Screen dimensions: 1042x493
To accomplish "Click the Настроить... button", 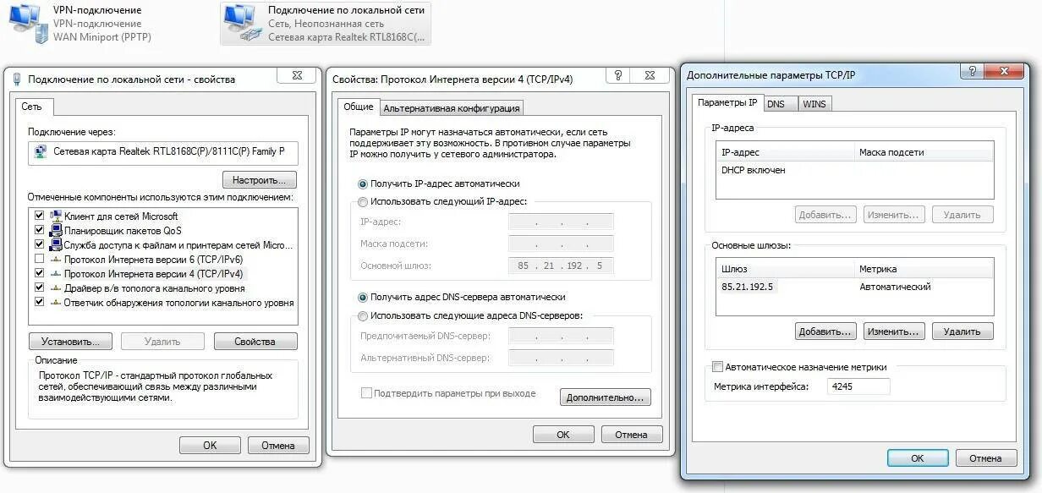I will [x=260, y=180].
